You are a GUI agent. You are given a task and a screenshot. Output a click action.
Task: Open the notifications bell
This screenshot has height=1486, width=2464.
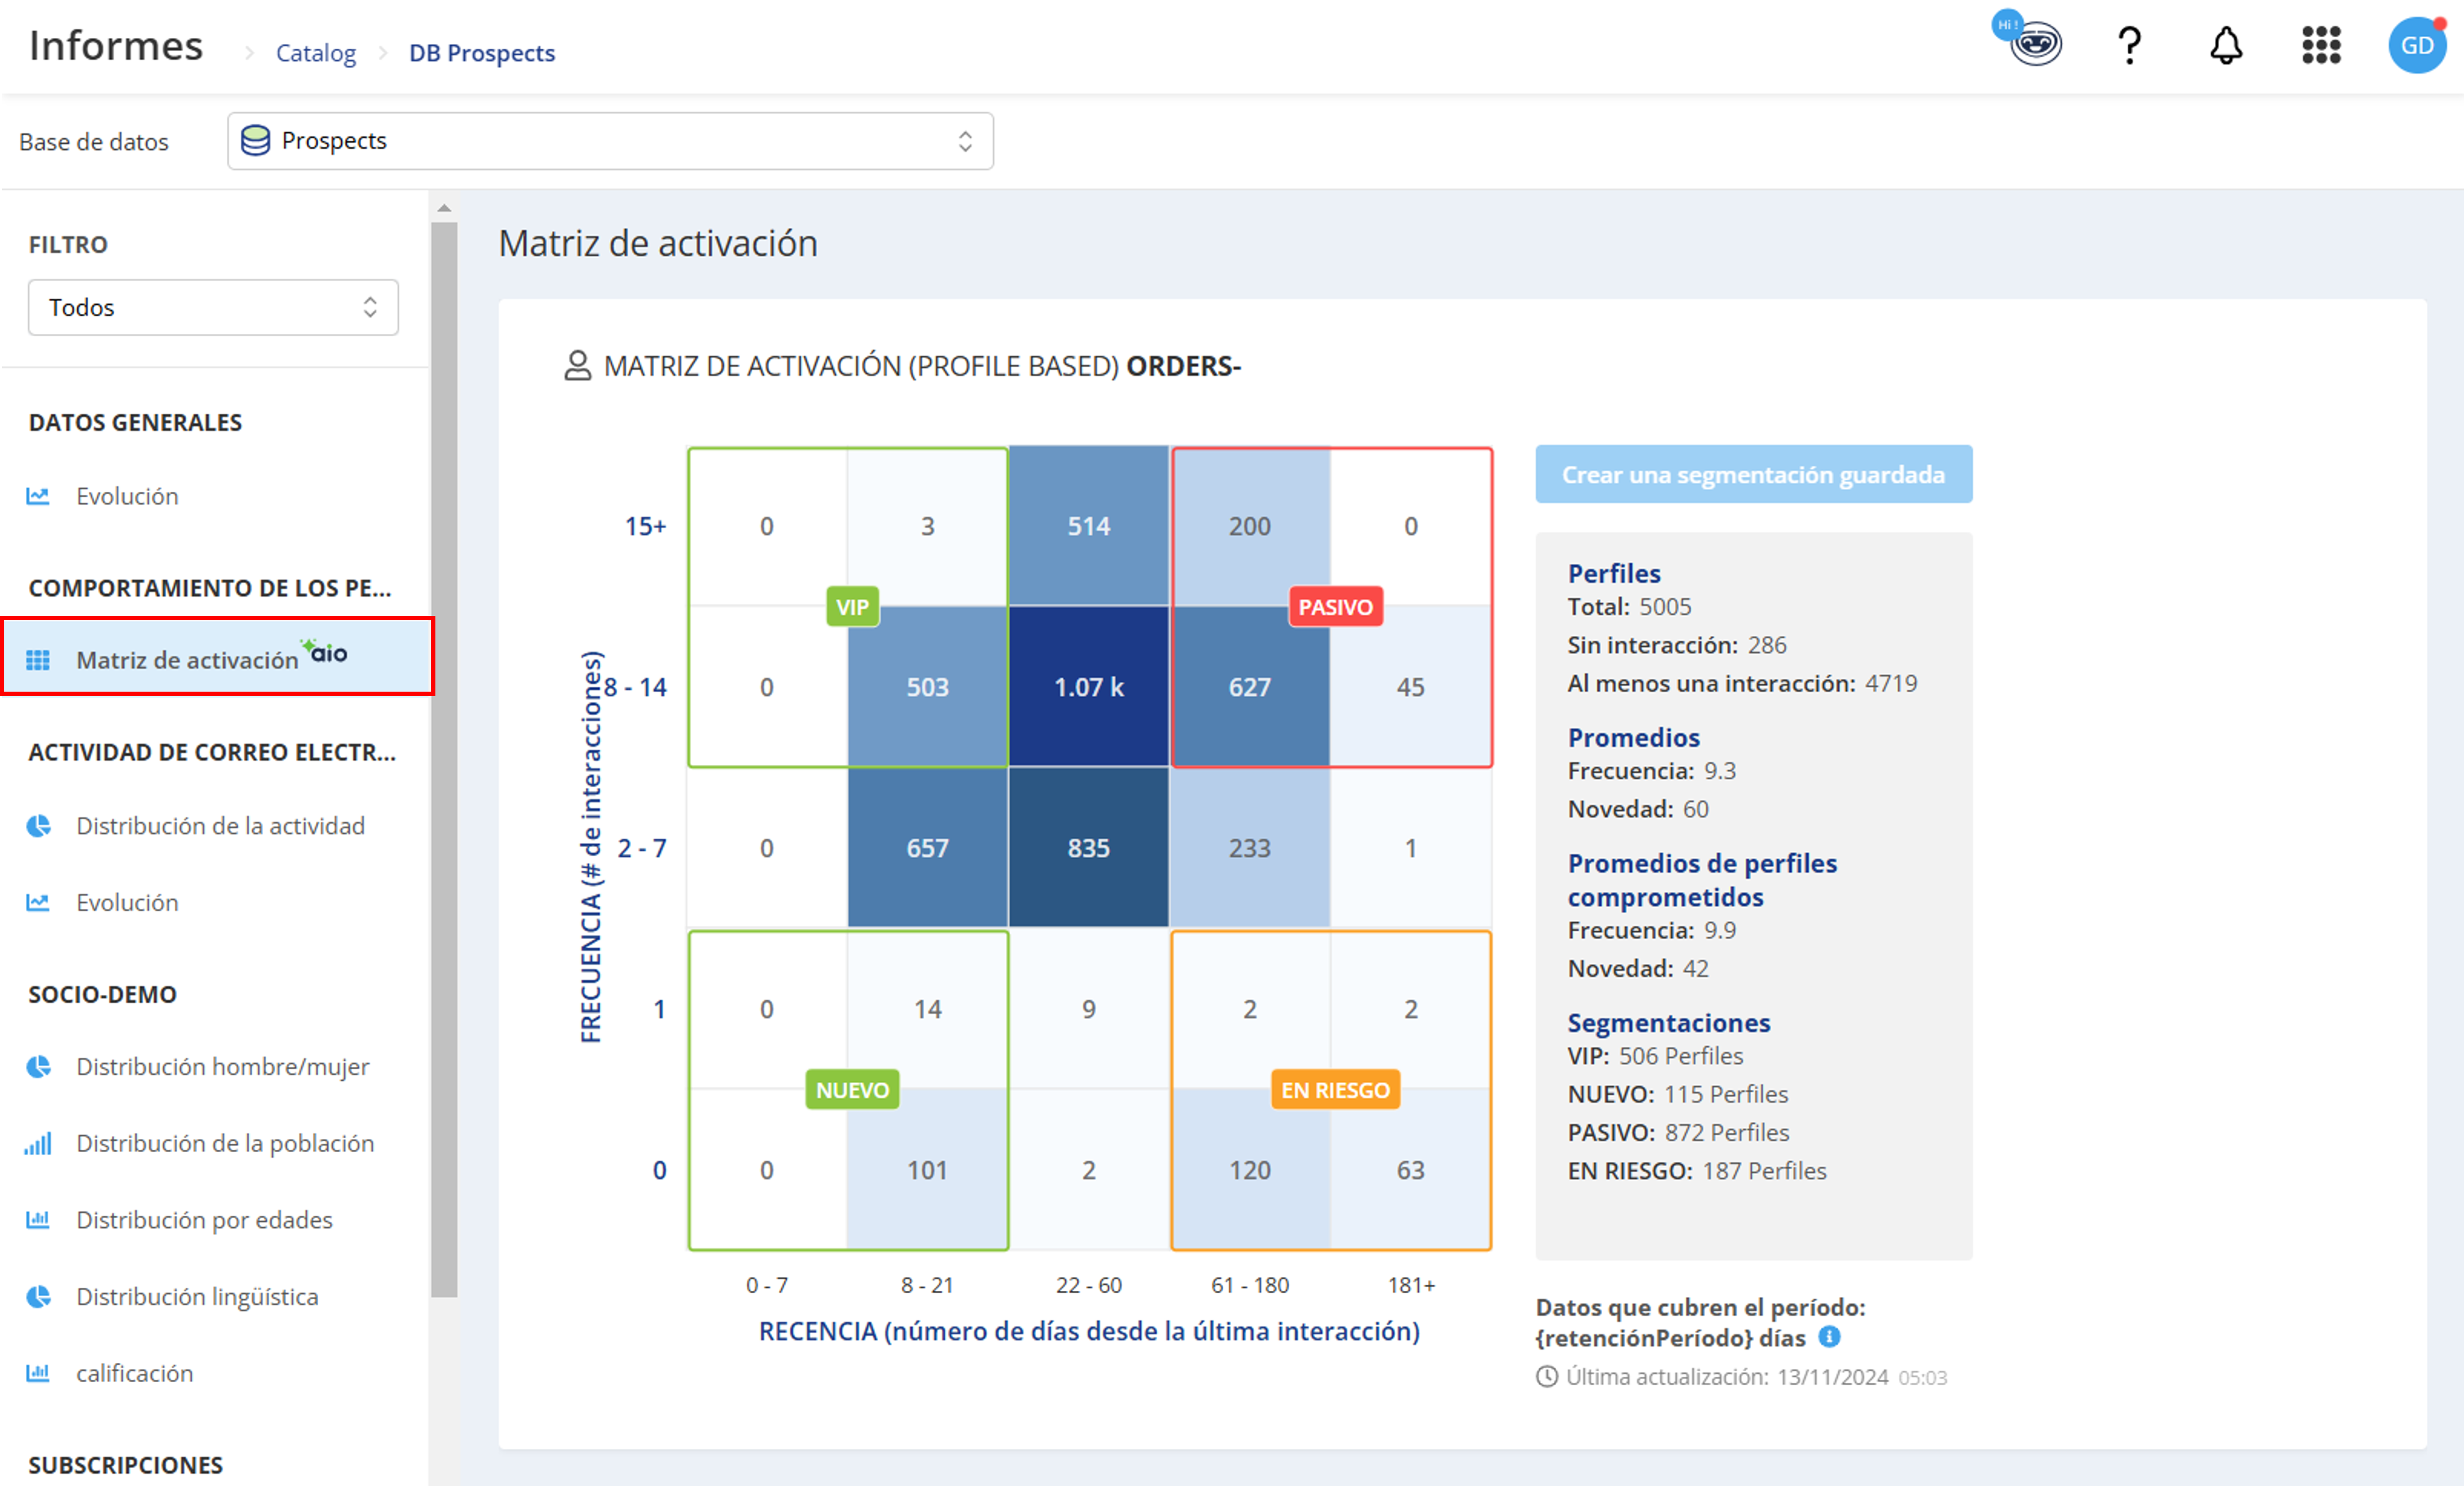(2226, 46)
